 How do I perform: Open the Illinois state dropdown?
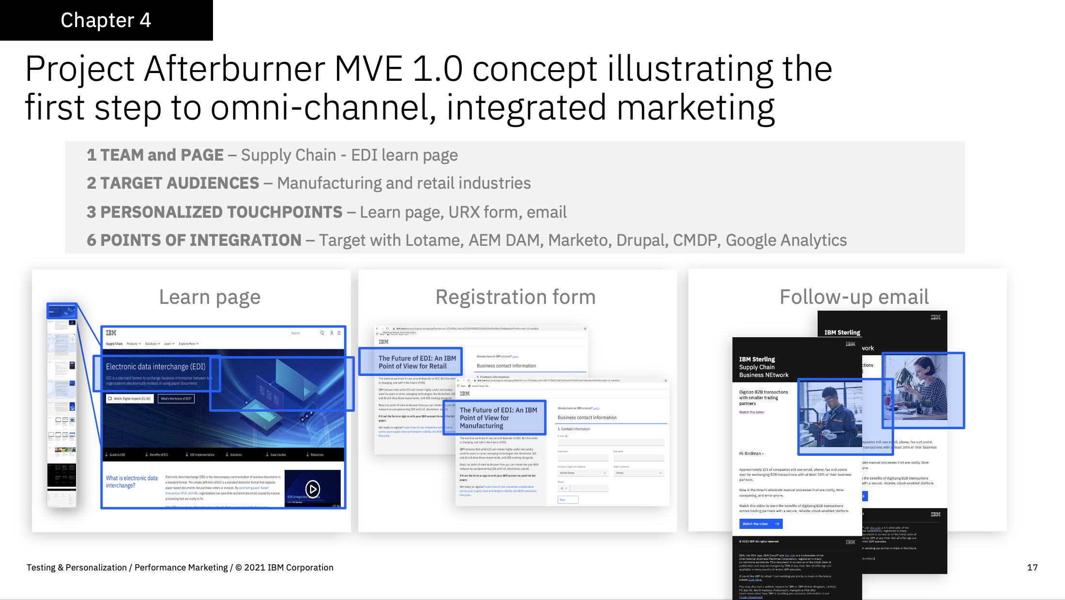point(639,473)
